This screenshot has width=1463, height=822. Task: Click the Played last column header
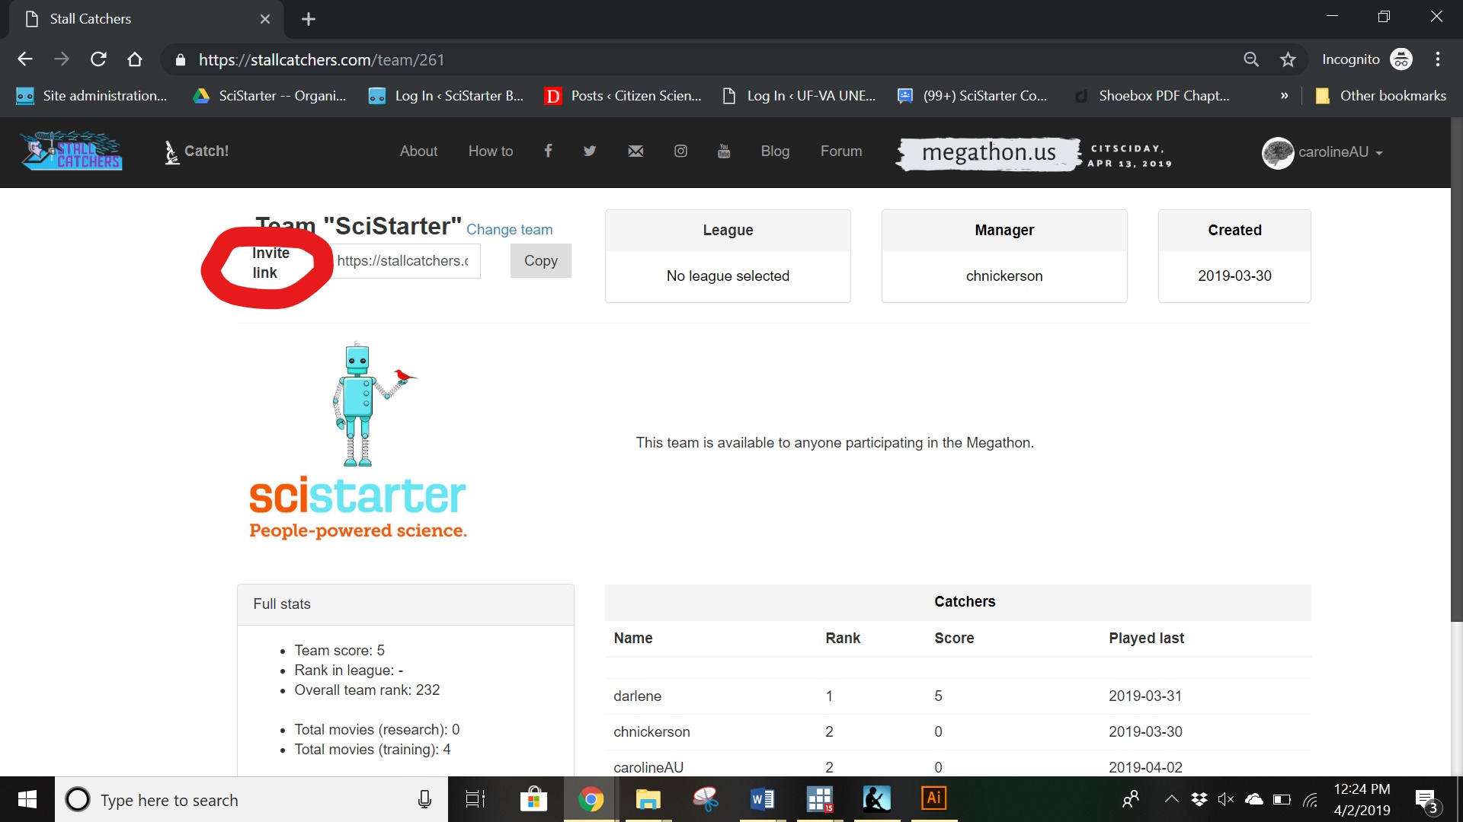tap(1146, 638)
